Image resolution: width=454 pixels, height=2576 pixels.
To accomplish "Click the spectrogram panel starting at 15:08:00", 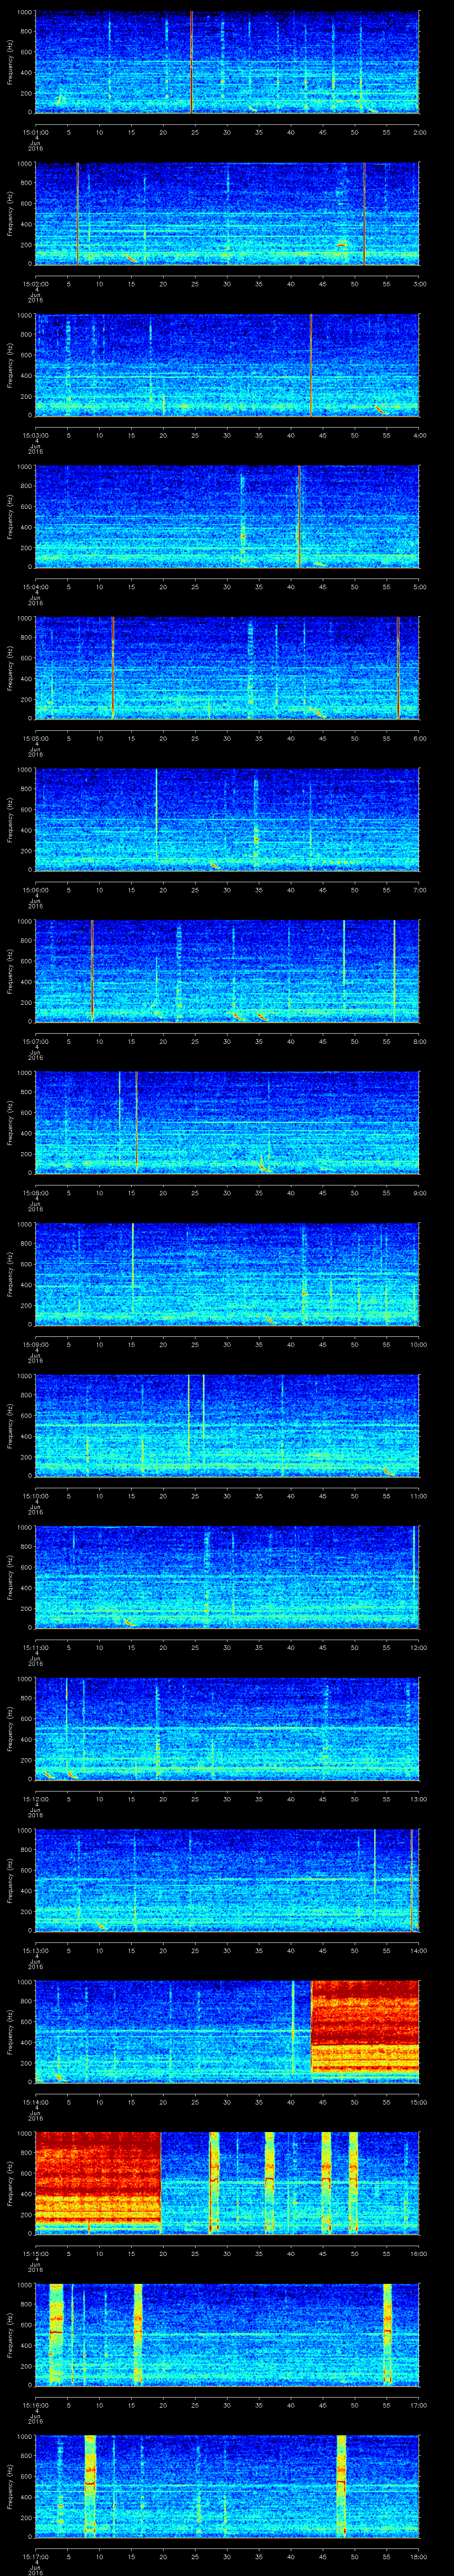I will (227, 1123).
